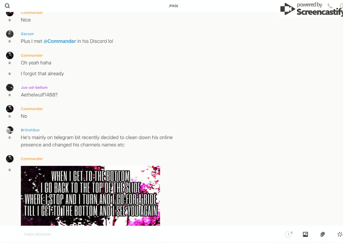
Task: Start a voice call with phone icon
Action: (x=330, y=6)
